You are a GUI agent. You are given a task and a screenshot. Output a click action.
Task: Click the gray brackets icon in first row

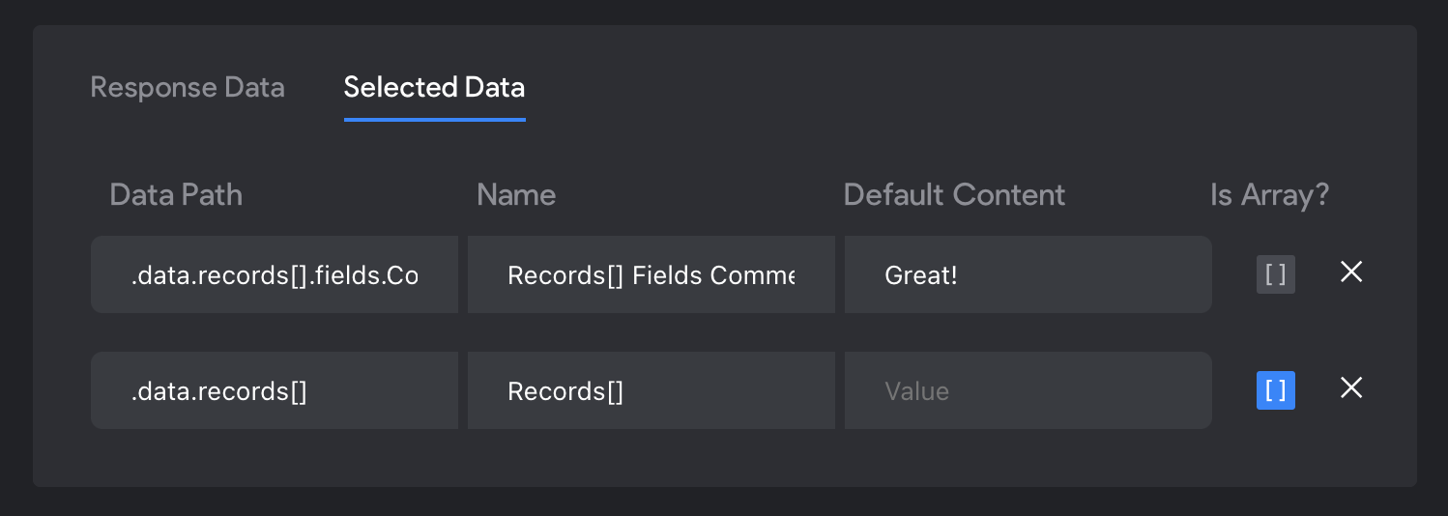pos(1275,274)
